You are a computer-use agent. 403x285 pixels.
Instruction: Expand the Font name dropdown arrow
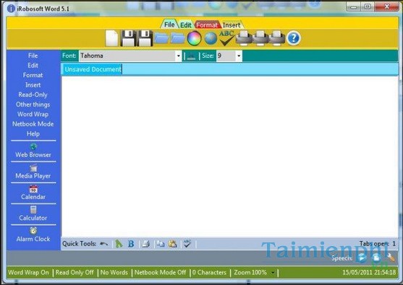179,56
